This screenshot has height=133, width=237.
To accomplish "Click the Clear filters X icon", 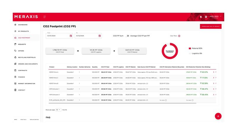I will (179, 36).
